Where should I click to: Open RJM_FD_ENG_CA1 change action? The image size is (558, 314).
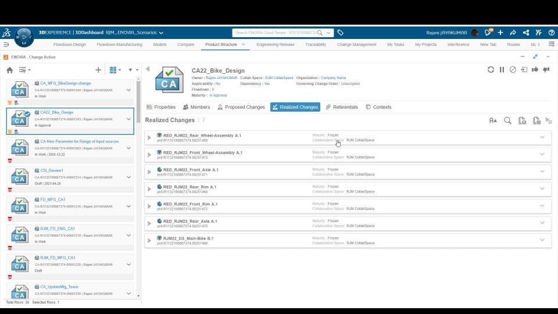(x=58, y=229)
